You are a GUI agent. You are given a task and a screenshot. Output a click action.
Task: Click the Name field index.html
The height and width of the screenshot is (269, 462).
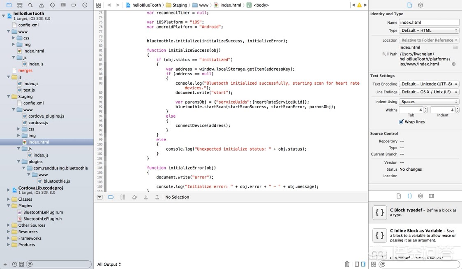point(429,22)
